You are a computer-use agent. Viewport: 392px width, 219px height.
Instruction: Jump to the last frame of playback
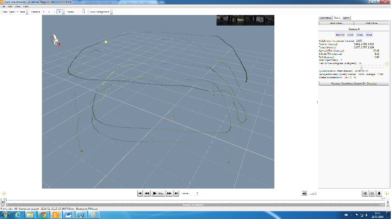(x=176, y=193)
